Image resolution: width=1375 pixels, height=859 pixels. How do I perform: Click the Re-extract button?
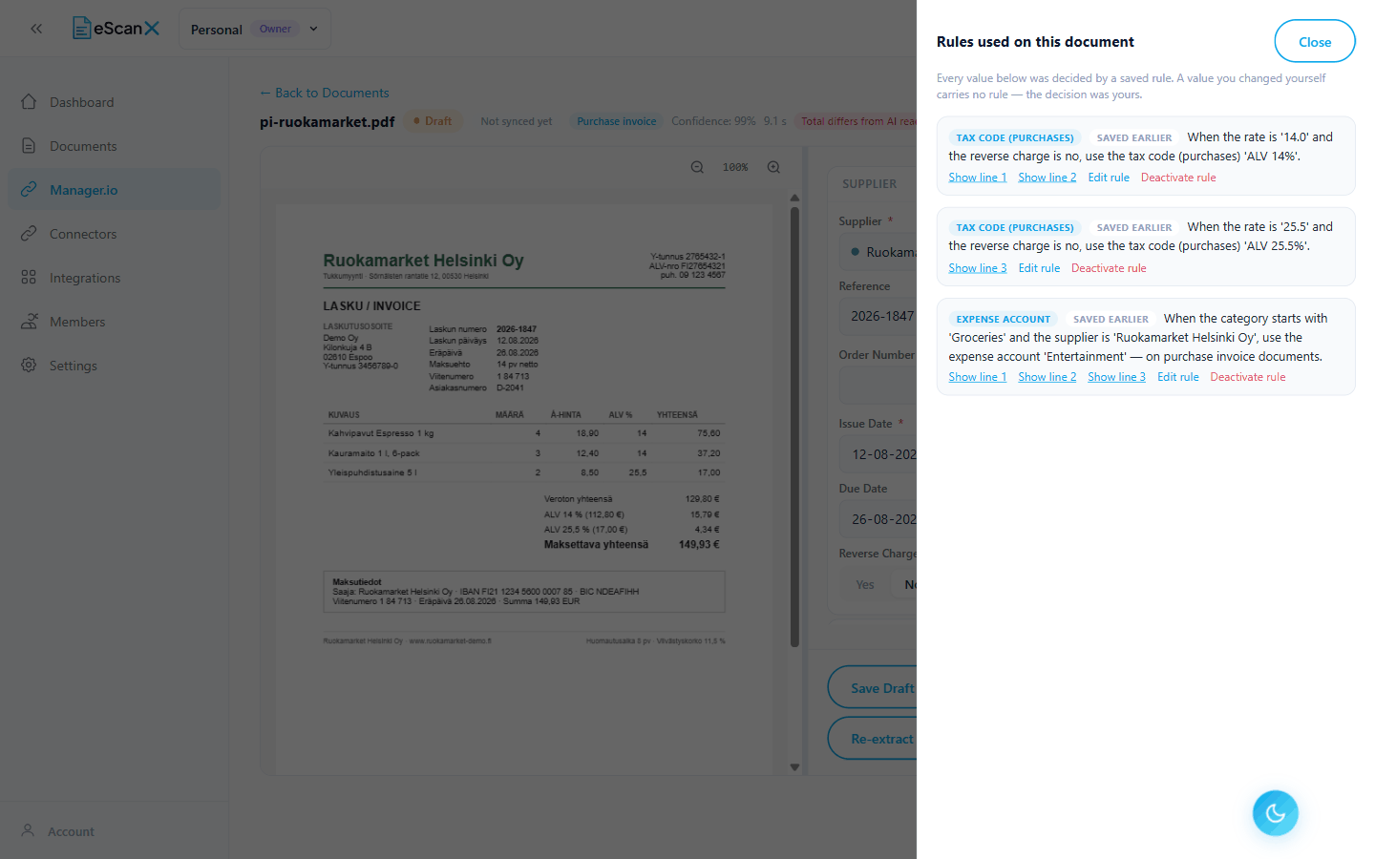tap(873, 739)
